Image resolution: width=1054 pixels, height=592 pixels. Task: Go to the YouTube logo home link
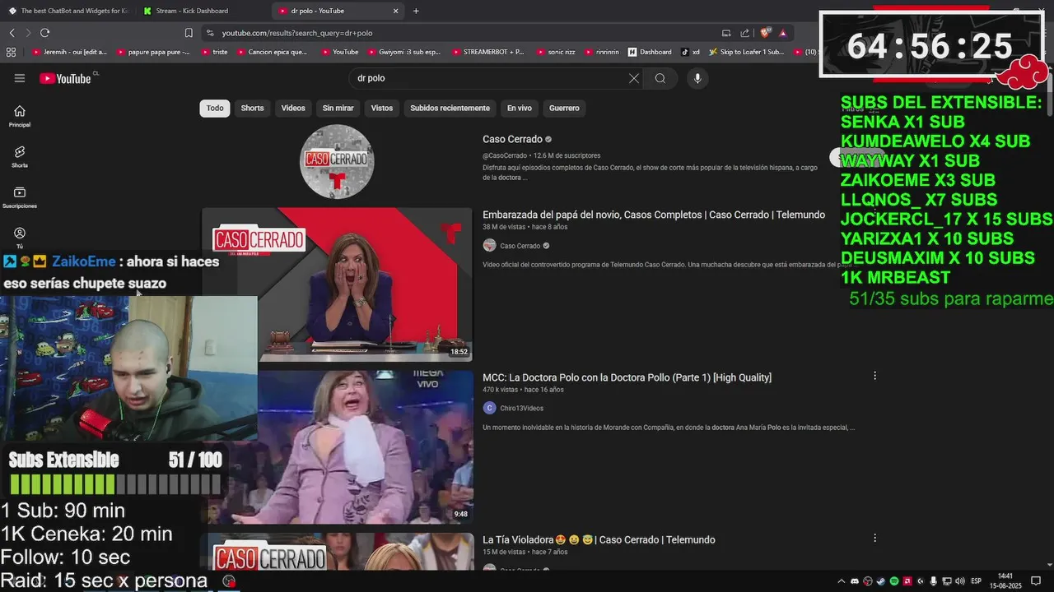65,78
